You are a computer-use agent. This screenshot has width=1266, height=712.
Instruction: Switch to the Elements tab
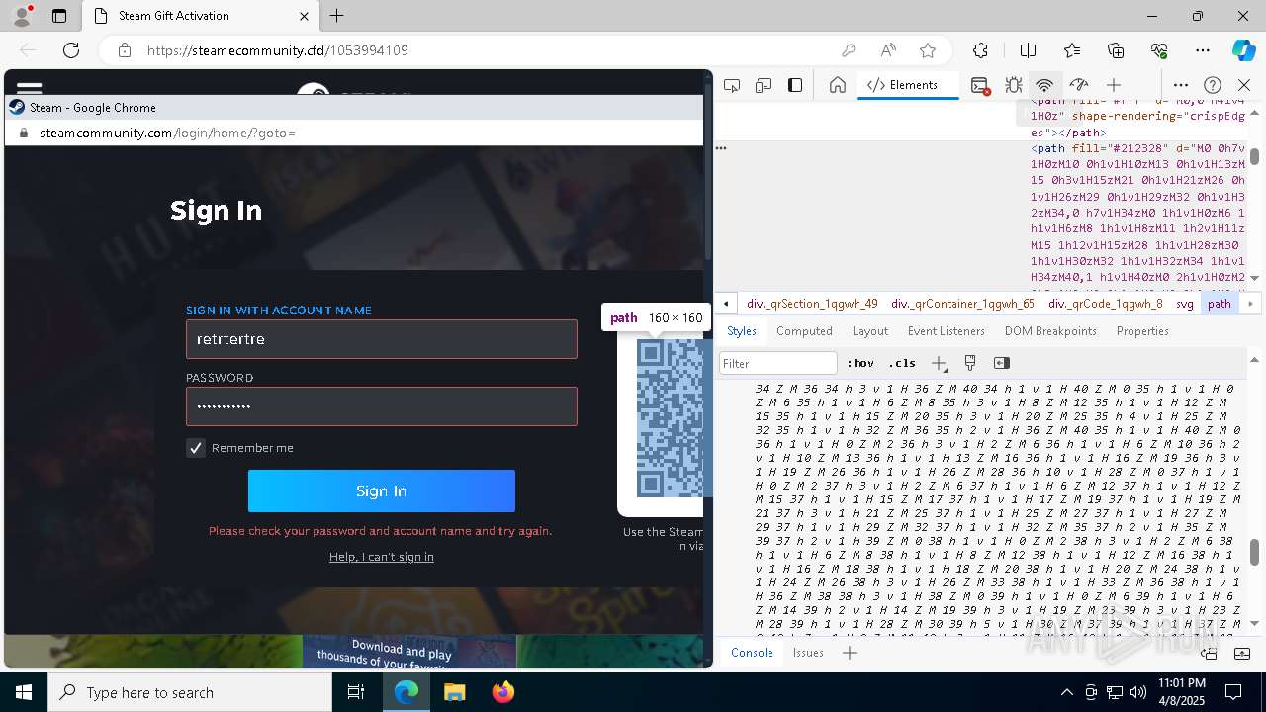[x=902, y=85]
